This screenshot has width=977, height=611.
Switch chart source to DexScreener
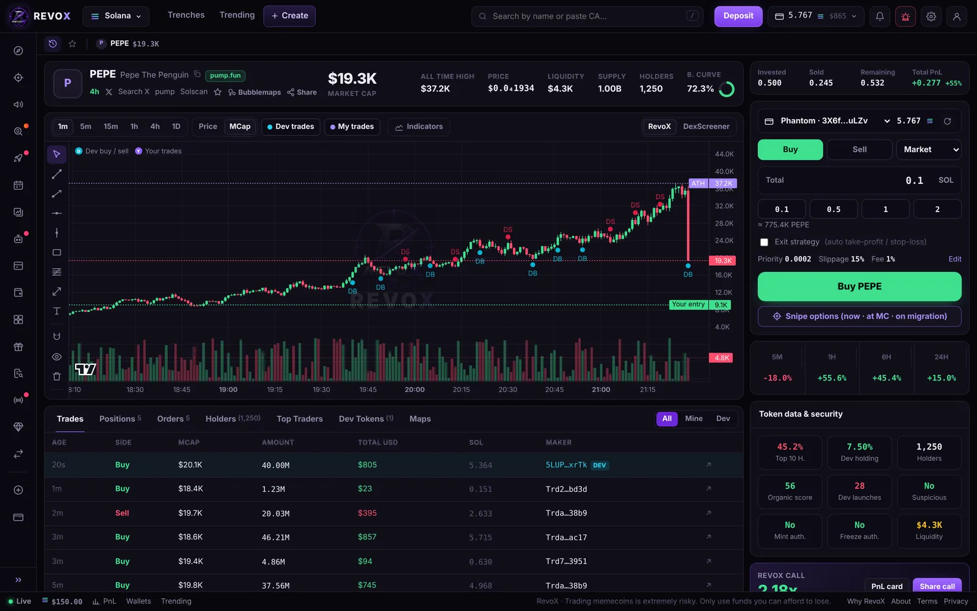point(706,126)
